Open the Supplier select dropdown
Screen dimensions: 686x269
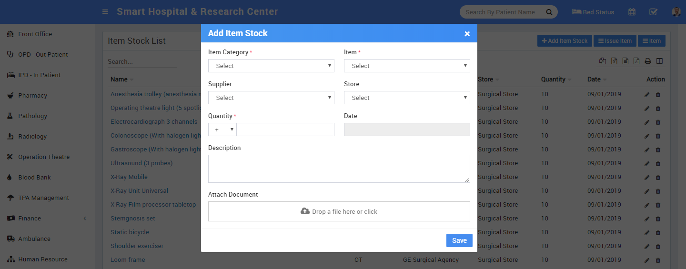point(271,98)
